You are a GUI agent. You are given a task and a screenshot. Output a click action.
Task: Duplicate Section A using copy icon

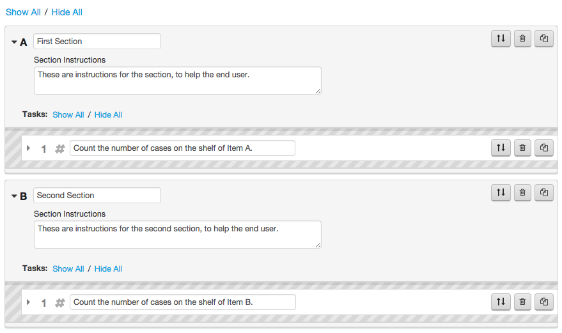click(544, 38)
